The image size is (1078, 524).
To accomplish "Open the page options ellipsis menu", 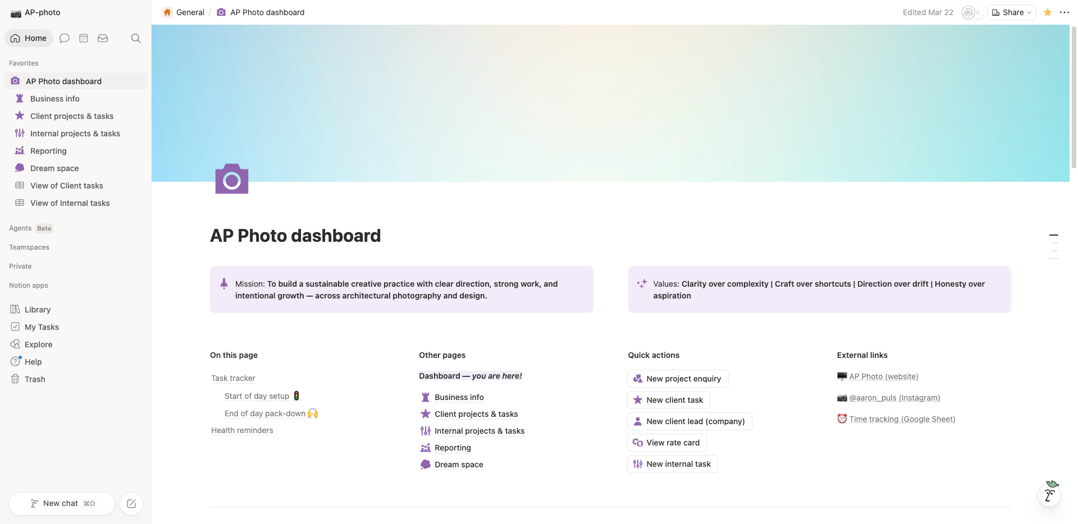I will (x=1065, y=12).
